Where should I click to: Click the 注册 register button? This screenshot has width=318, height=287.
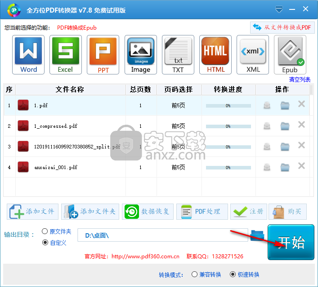[249, 212]
